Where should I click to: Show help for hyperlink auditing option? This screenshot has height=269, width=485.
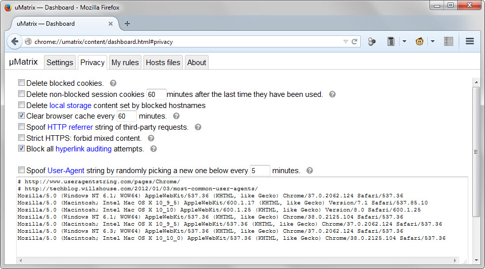pos(154,149)
